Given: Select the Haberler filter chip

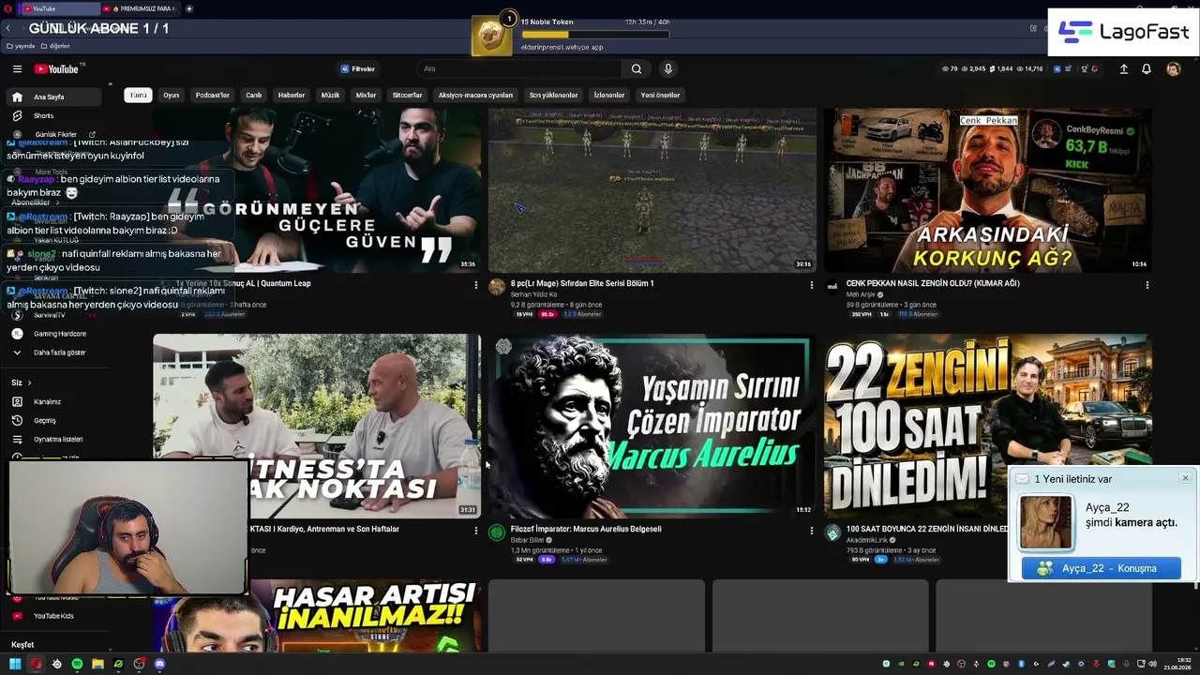Looking at the screenshot, I should (x=292, y=95).
